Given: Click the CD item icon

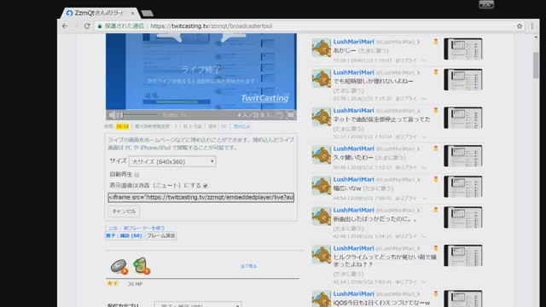Looking at the screenshot, I should click(119, 266).
